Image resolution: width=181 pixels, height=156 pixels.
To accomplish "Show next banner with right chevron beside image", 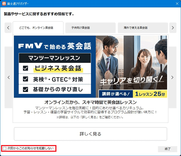I will (172, 77).
